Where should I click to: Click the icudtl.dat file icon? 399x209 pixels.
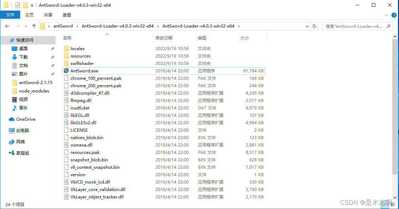(x=66, y=108)
